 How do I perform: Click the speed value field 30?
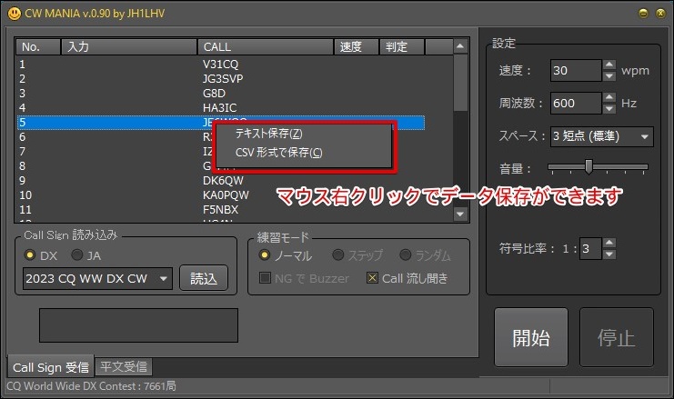(576, 70)
